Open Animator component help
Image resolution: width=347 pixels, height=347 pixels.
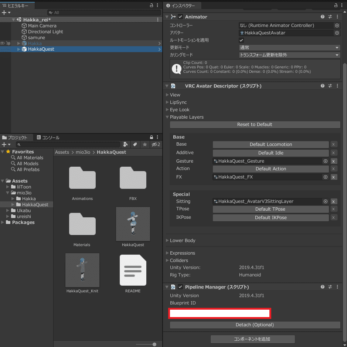click(x=323, y=17)
